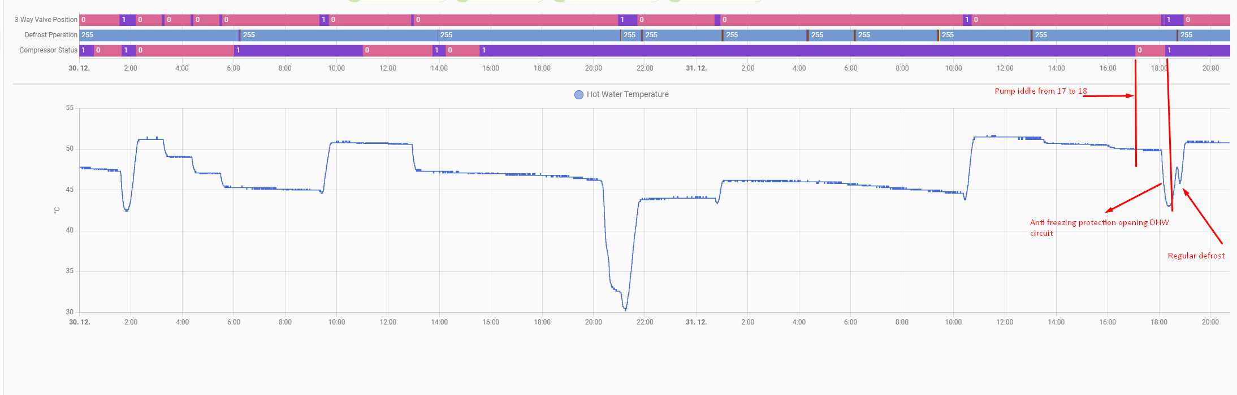Click the 55 value on temperature axis
The width and height of the screenshot is (1237, 395).
[x=70, y=108]
